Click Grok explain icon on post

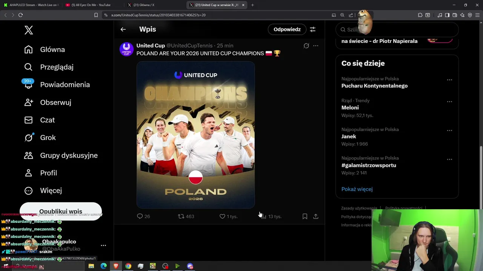click(306, 46)
